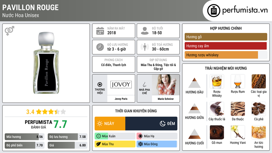Image resolution: width=272 pixels, height=153 pixels.
Task: Click the green Perfumista score 7.7
Action: (60, 124)
